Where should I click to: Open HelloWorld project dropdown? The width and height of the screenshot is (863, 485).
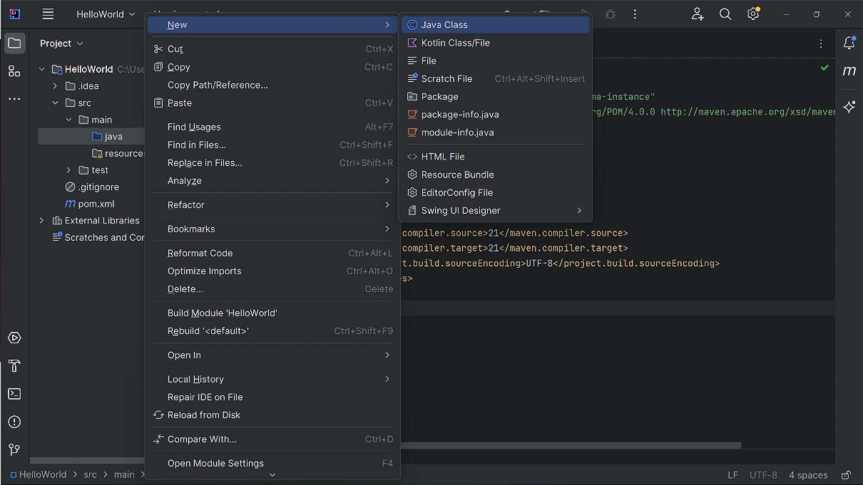pyautogui.click(x=105, y=14)
